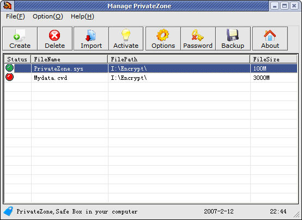Click the 2007-2-12 date in status bar
Viewport: 302px width, 220px height.
pos(219,211)
